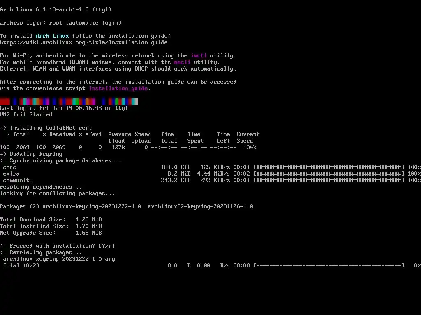Click the empty Total (0/2) progress bar
421x315 pixels.
[x=329, y=266]
